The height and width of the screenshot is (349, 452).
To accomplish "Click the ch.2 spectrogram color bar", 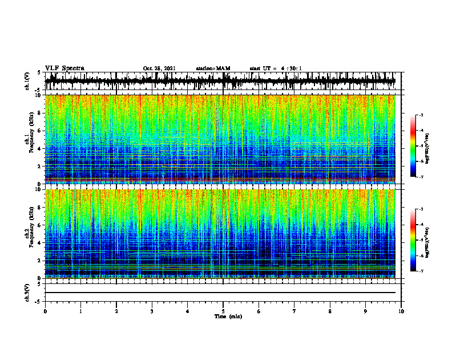I will click(413, 240).
